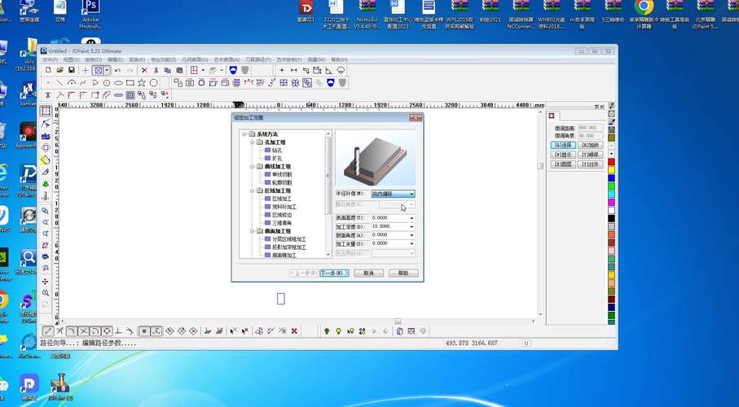The image size is (739, 407).
Task: Open the 文件(F) menu
Action: pyautogui.click(x=50, y=59)
